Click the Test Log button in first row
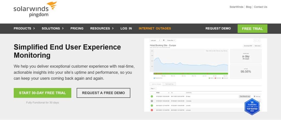Screen dimensions: 281x123 pyautogui.click(x=257, y=96)
